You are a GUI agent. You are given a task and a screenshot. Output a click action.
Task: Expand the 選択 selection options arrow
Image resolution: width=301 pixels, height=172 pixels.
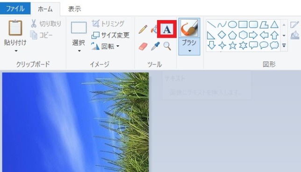[x=79, y=51]
